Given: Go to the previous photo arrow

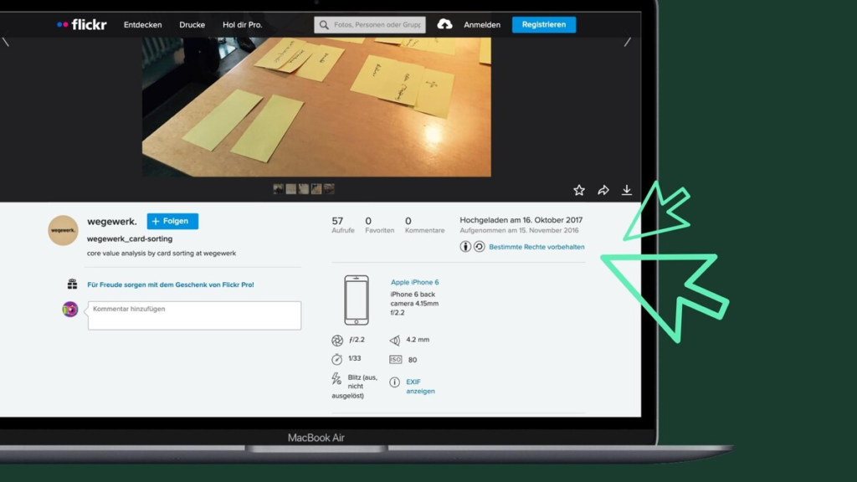Looking at the screenshot, I should [x=6, y=42].
